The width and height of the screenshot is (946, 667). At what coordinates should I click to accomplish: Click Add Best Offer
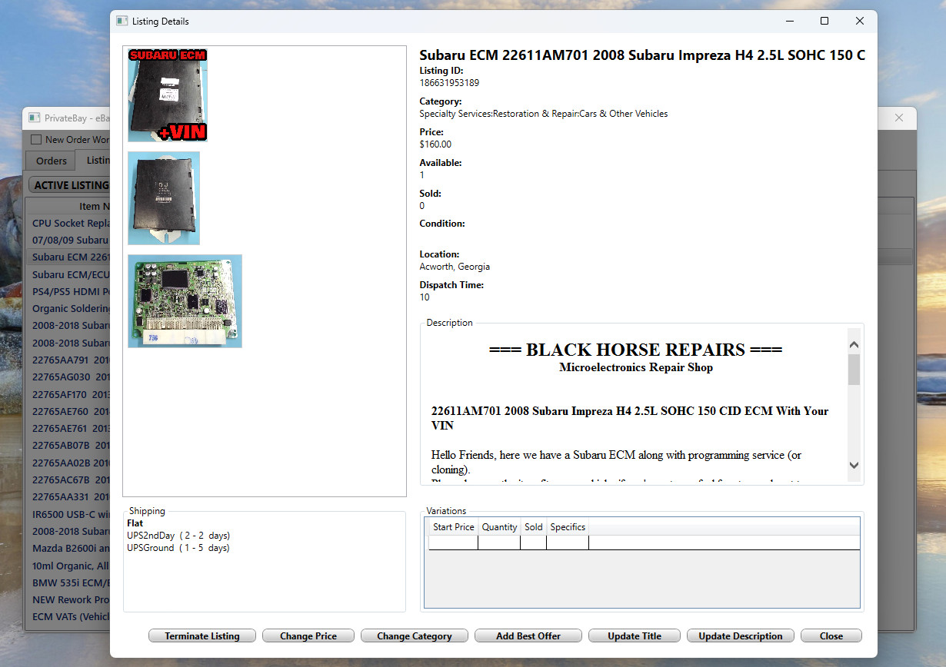528,636
